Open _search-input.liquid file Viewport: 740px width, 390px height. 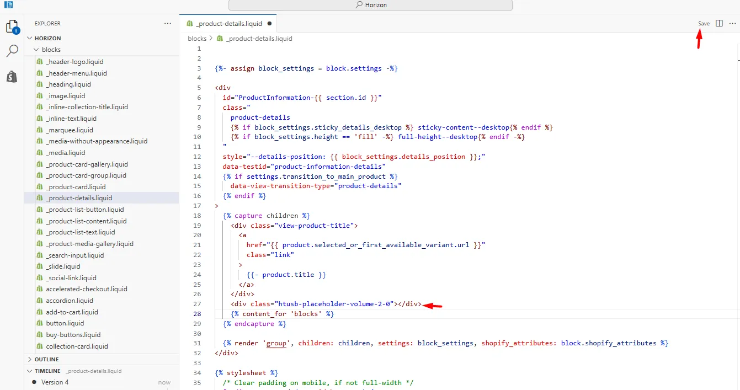coord(75,255)
